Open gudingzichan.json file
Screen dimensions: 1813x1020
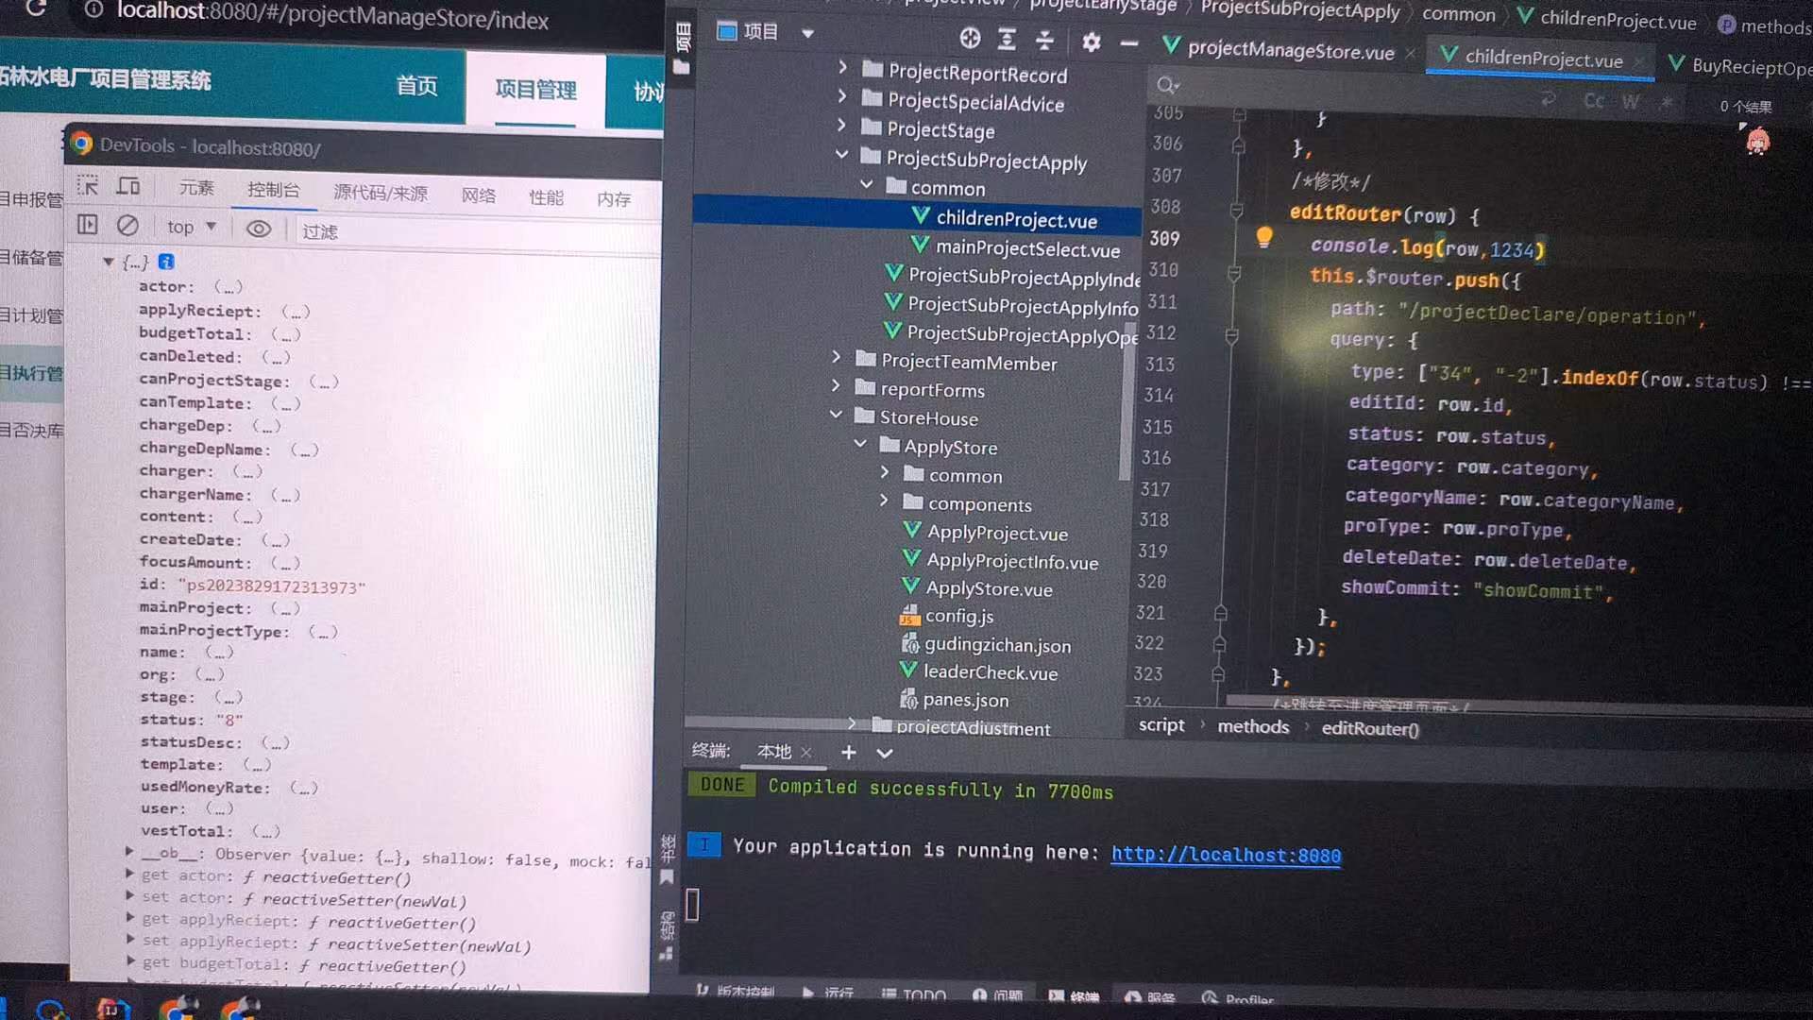pos(997,645)
